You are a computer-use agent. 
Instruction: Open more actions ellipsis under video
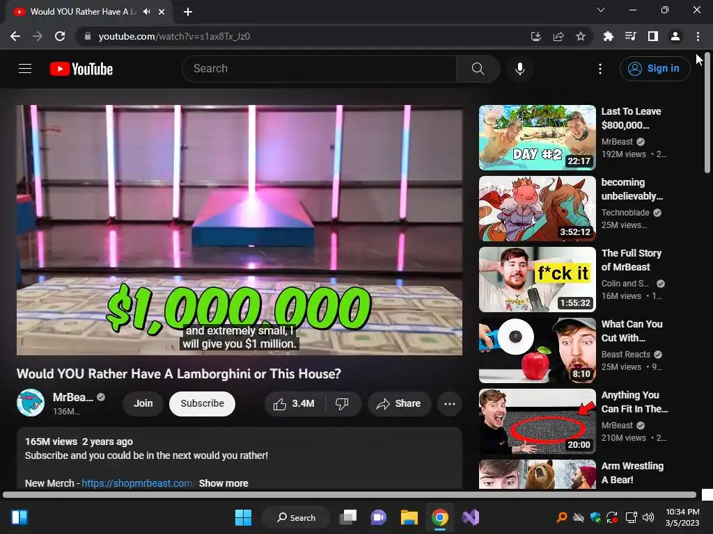click(450, 404)
